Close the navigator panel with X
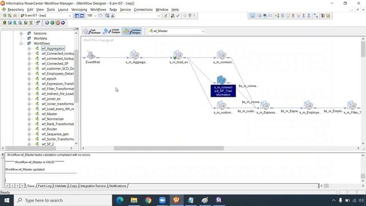The image size is (366, 206). (77, 29)
